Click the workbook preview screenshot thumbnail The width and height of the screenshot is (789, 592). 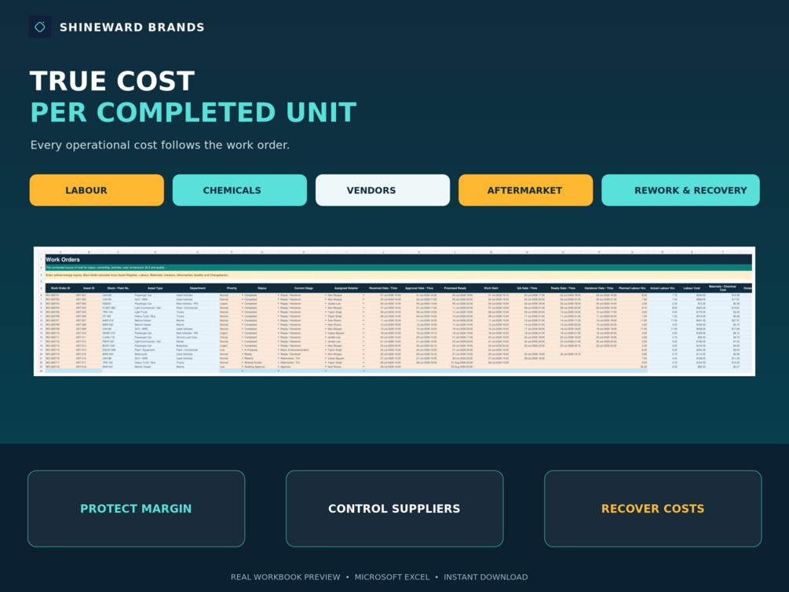pos(394,311)
